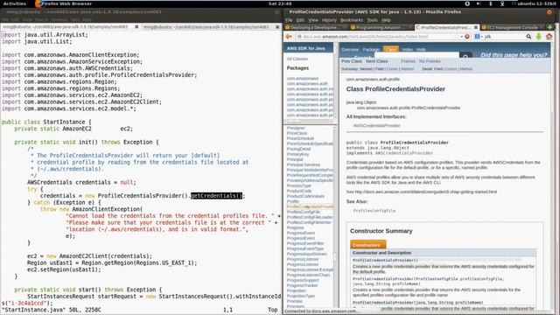The width and height of the screenshot is (560, 315).
Task: Click the Firefox icon in the top bar
Action: [x=38, y=3]
